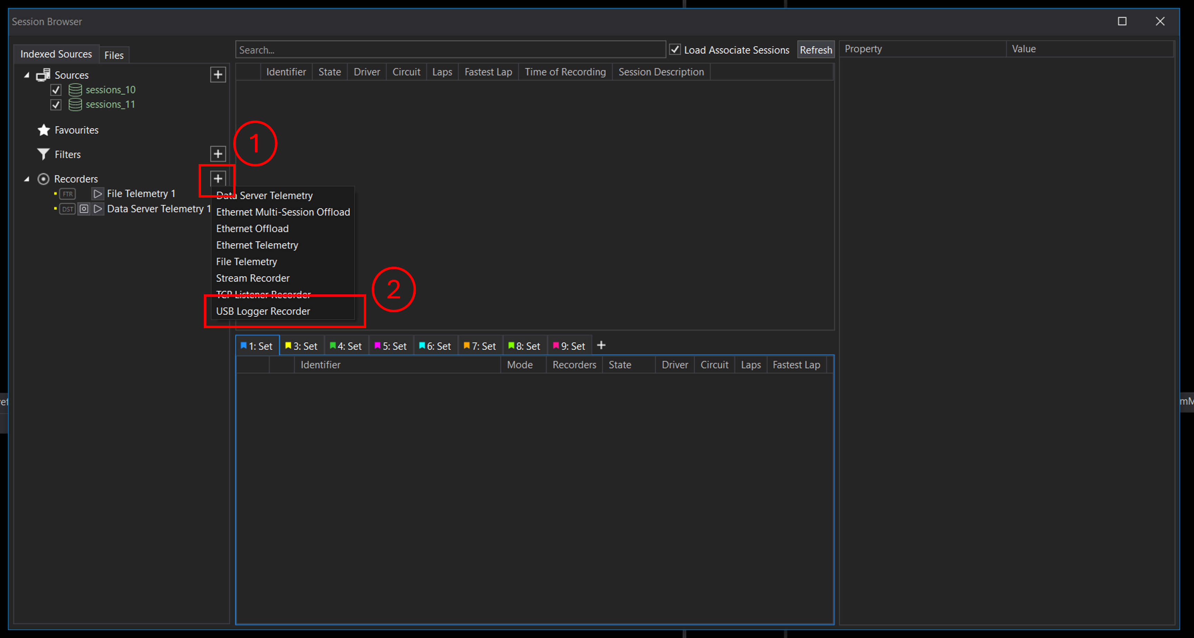Select Ethernet Telemetry menu entry

point(257,245)
